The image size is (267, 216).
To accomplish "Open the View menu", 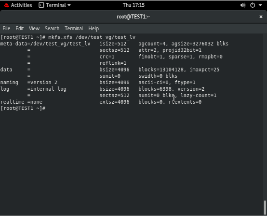I will pos(34,28).
